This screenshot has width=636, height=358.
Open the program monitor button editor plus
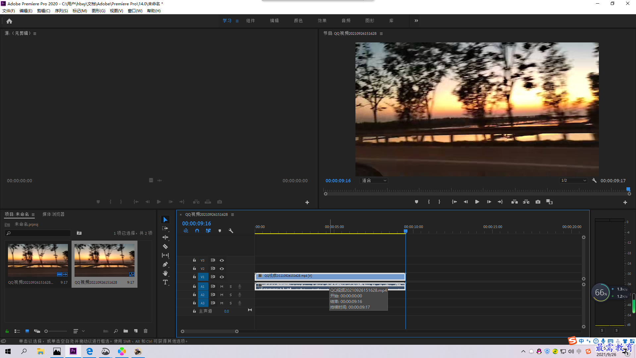click(x=625, y=202)
